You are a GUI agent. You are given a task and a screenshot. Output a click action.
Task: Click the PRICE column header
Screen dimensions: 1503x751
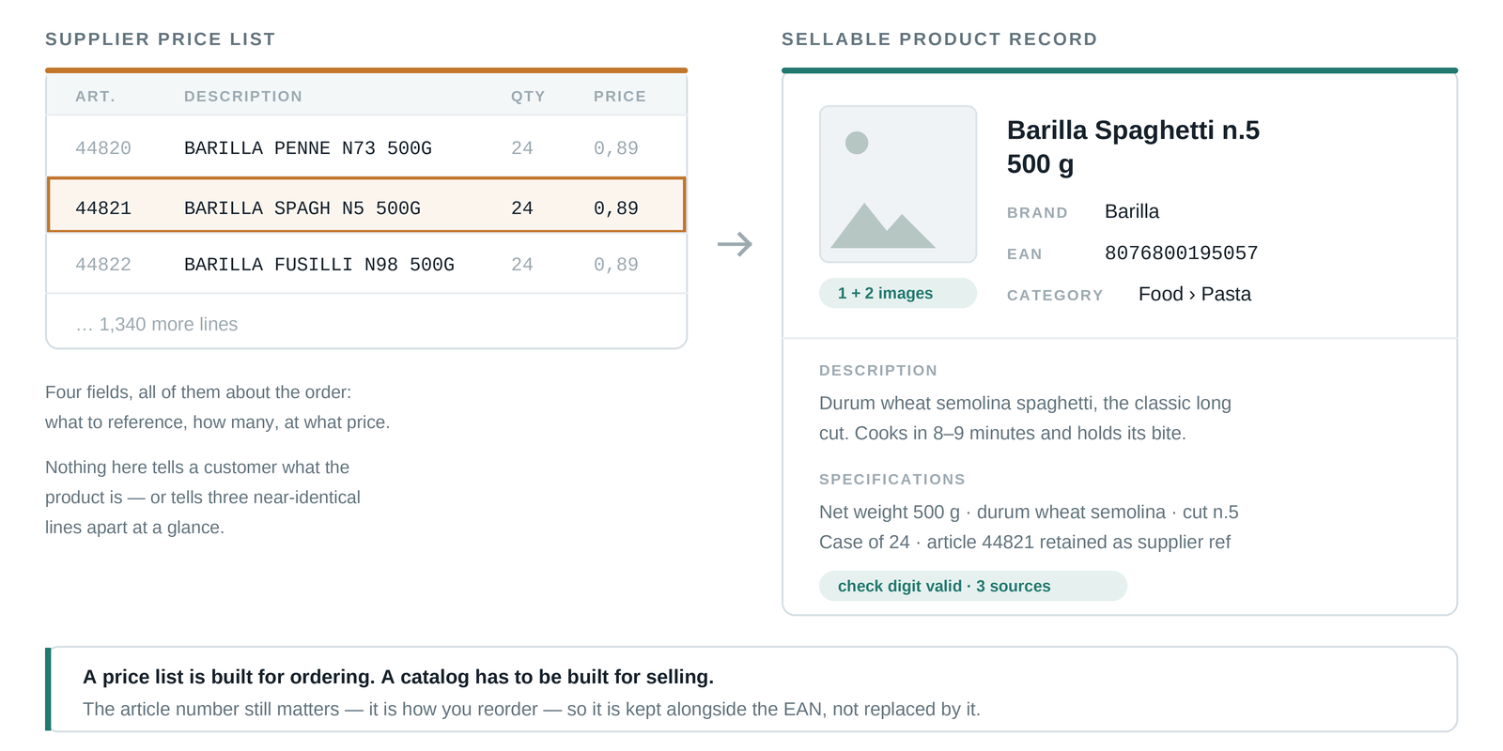tap(620, 96)
